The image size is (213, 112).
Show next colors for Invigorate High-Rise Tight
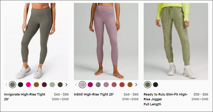click(x=66, y=85)
